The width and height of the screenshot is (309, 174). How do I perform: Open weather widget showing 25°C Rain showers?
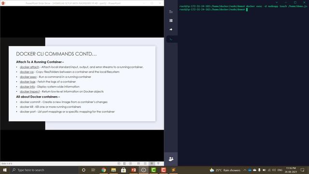225,170
